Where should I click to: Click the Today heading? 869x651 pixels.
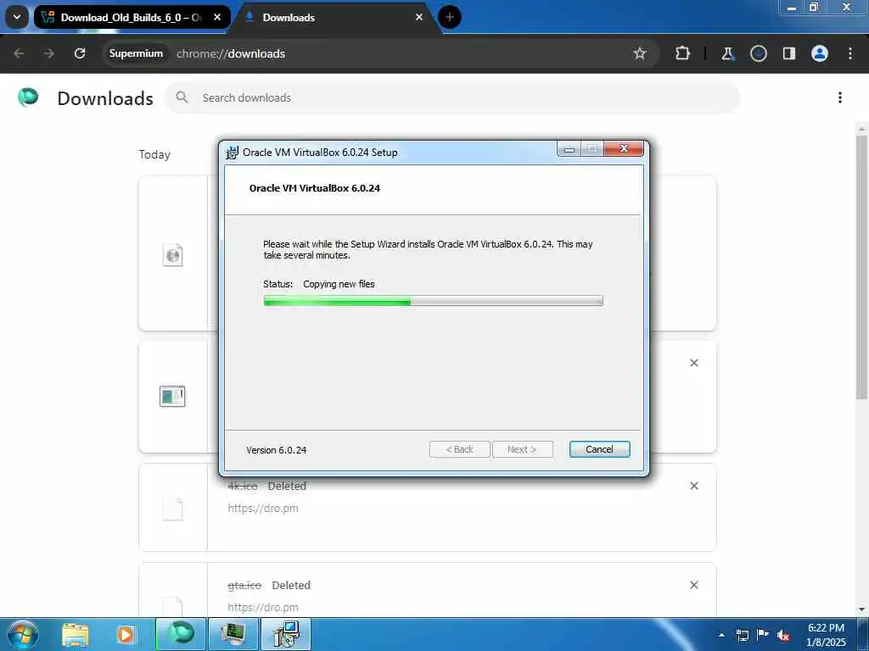154,154
